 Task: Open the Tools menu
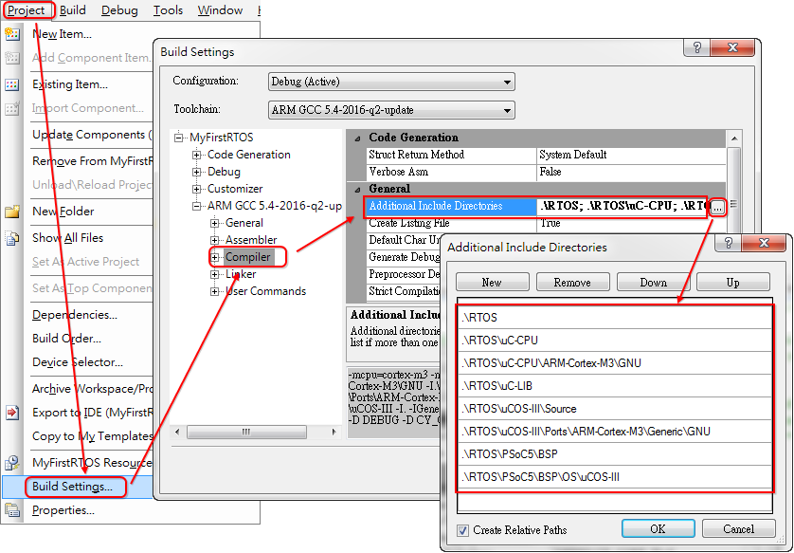(168, 10)
